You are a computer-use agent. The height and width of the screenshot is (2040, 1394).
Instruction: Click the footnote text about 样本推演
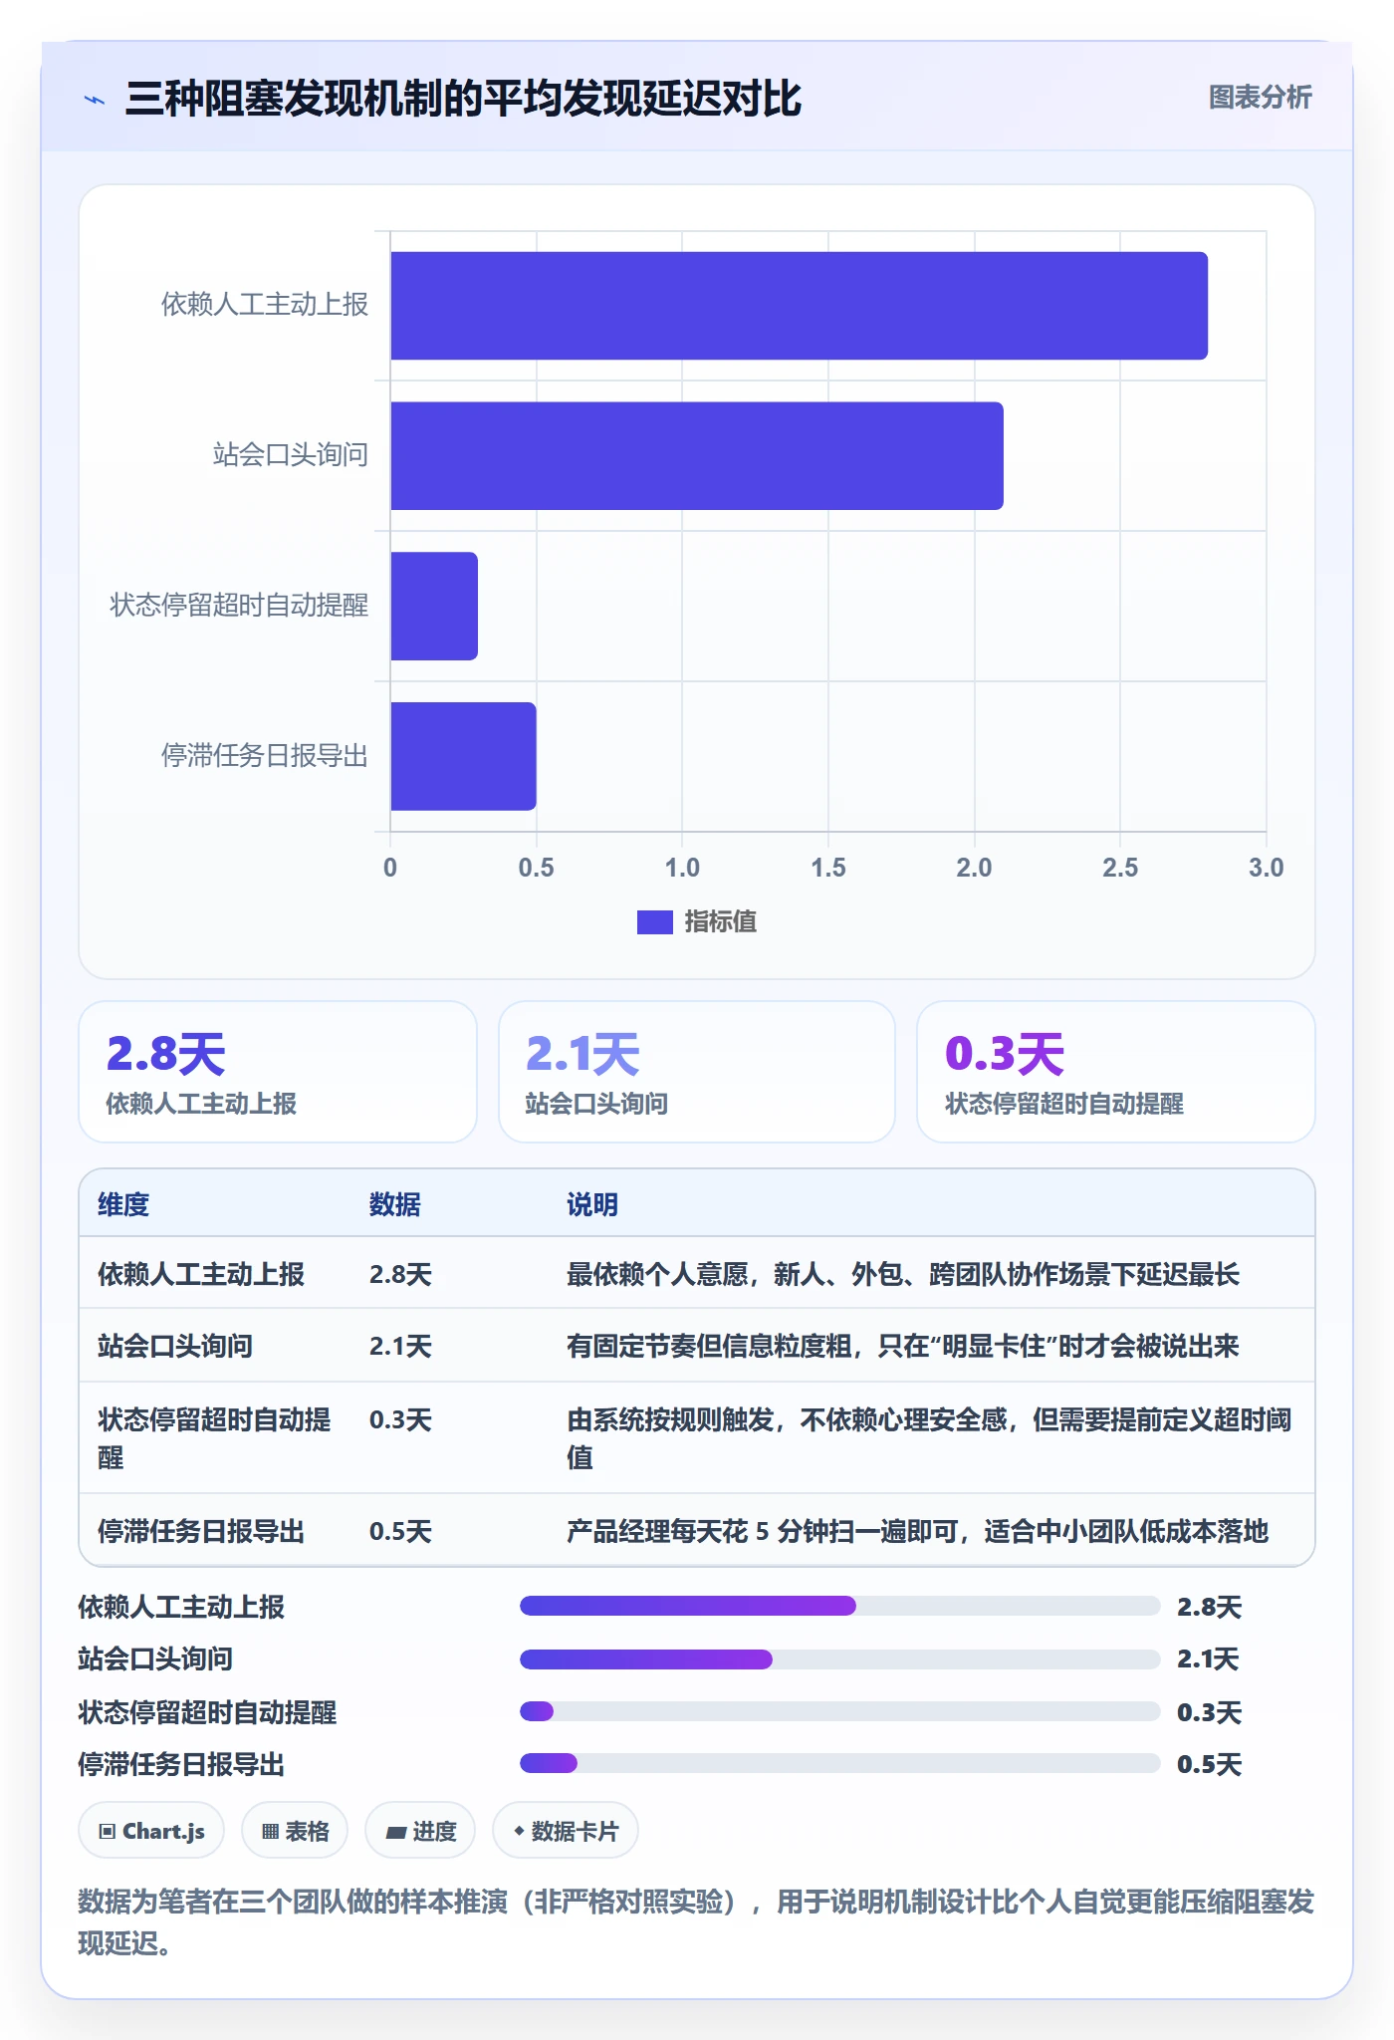(696, 1922)
